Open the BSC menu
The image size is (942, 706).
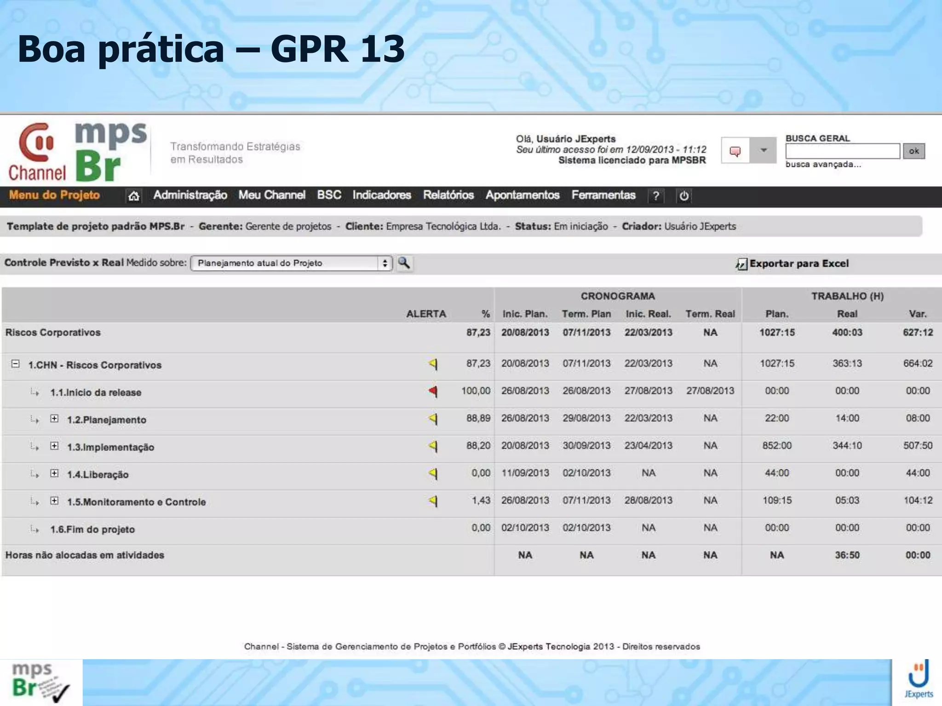(329, 195)
